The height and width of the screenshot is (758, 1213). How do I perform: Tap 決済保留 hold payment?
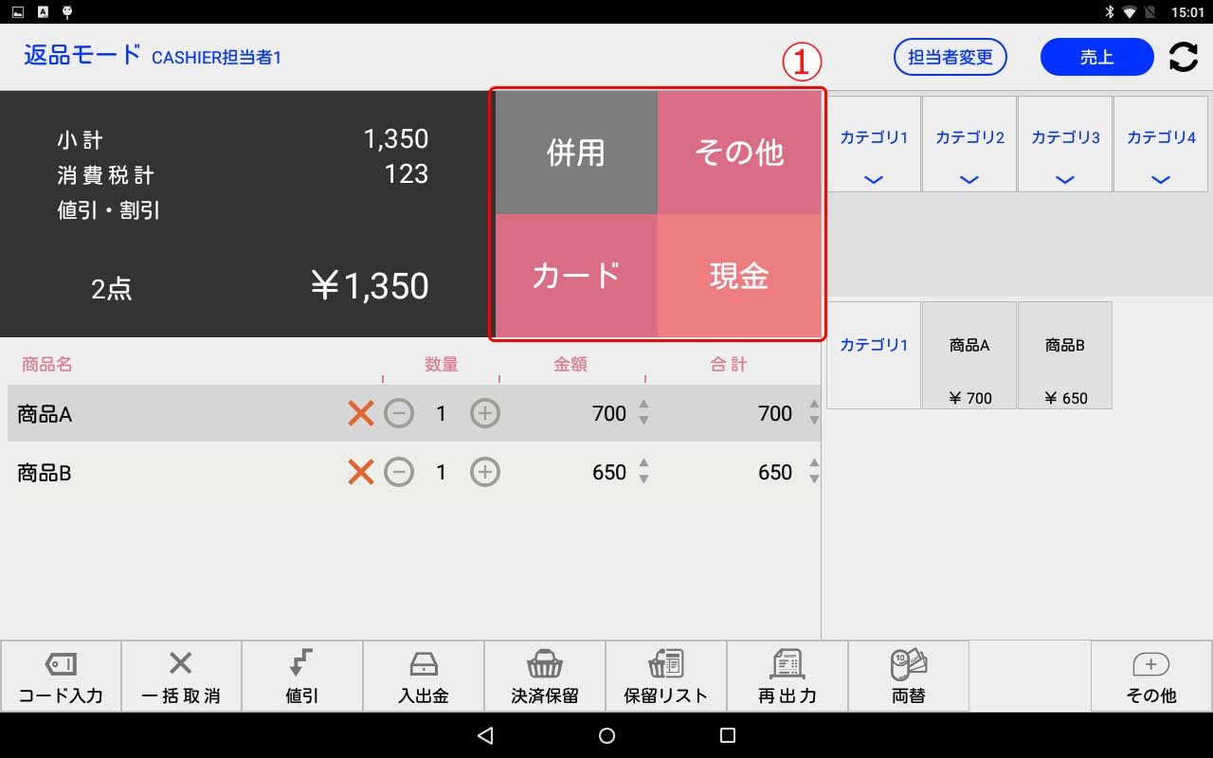click(x=545, y=677)
